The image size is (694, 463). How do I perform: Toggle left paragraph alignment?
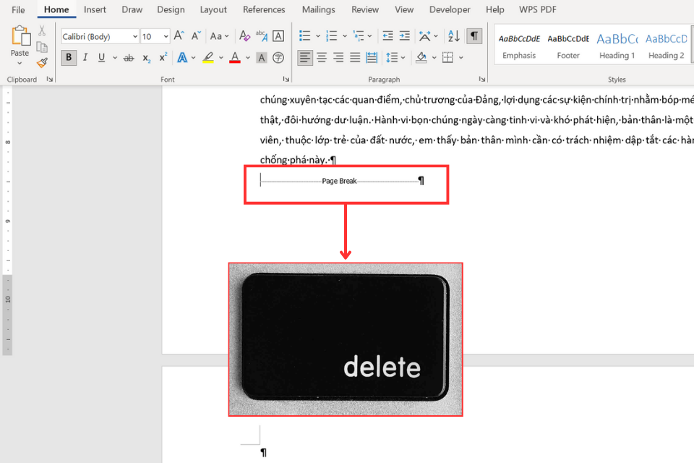coord(305,58)
